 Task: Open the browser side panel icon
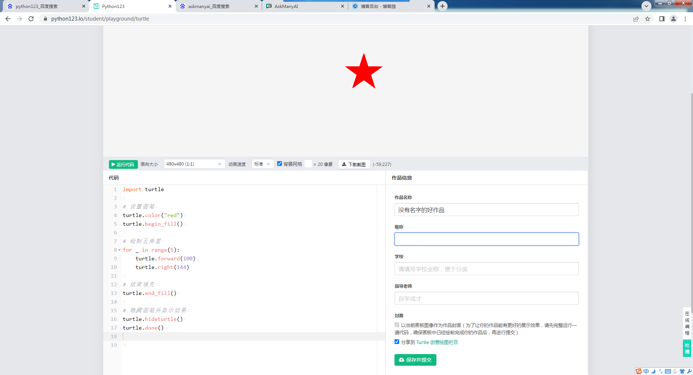[662, 19]
